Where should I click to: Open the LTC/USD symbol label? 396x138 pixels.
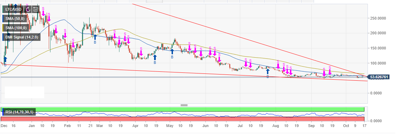[x=13, y=9]
